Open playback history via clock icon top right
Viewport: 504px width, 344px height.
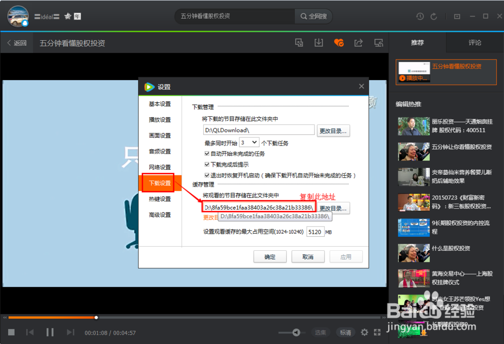420,16
